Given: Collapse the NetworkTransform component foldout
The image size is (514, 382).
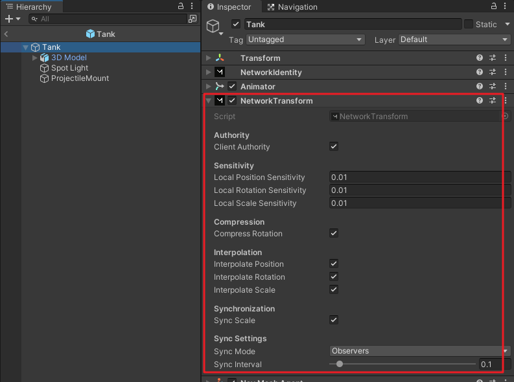Looking at the screenshot, I should tap(209, 101).
